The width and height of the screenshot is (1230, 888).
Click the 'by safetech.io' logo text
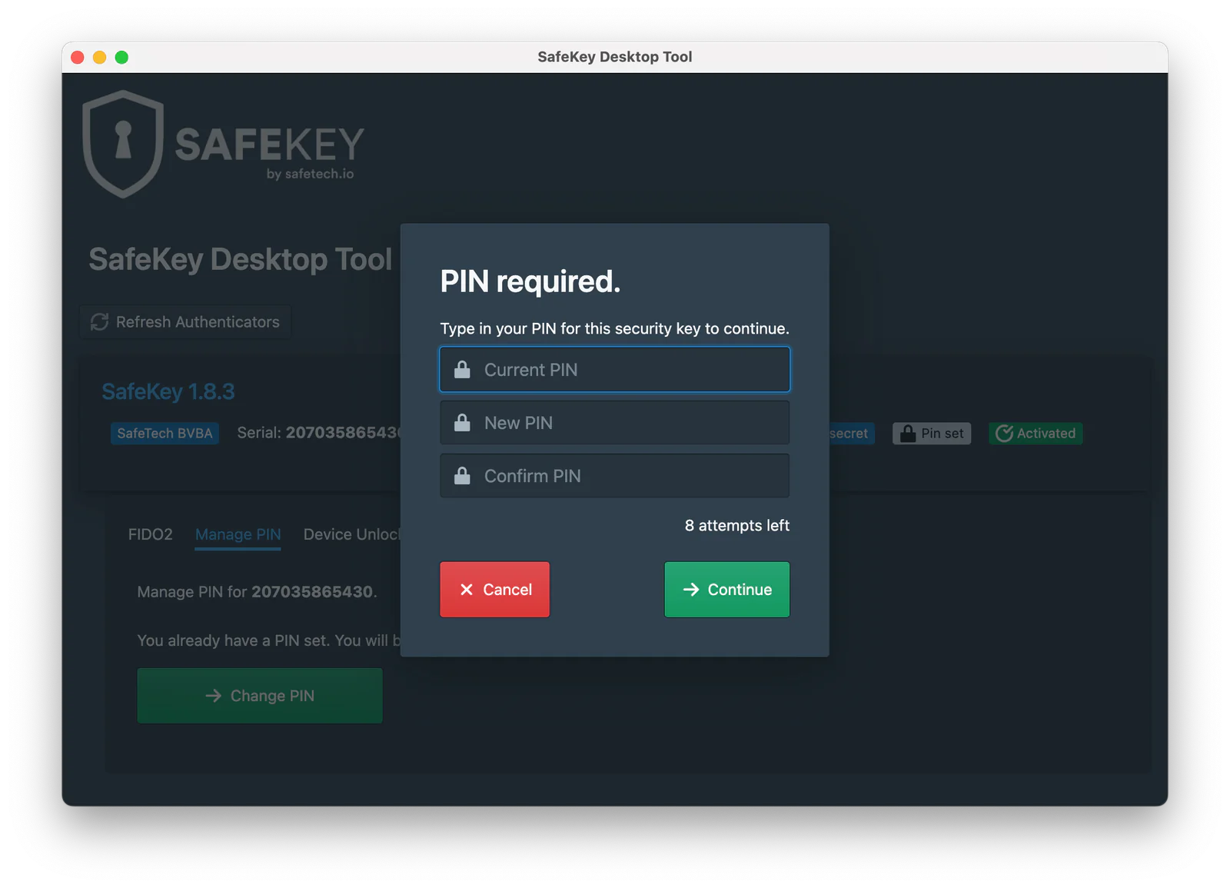pos(311,174)
